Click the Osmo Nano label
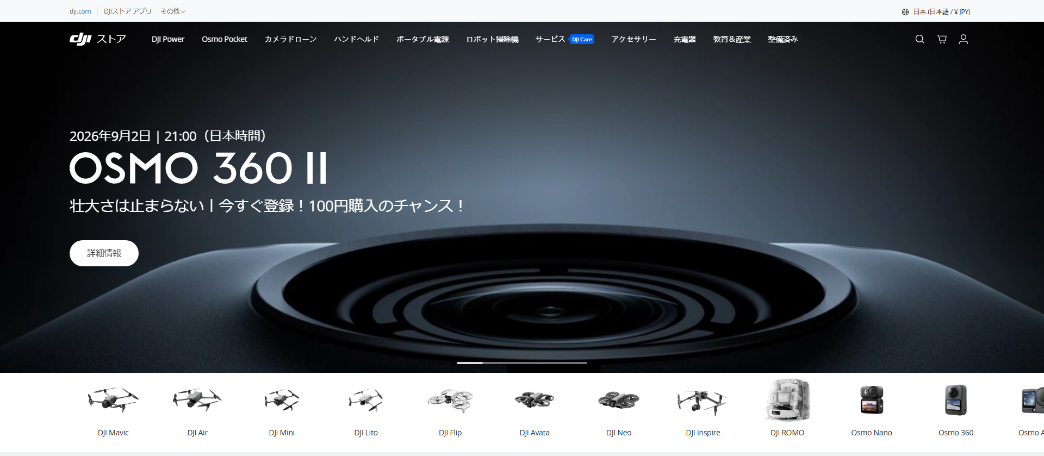1044x456 pixels. [872, 433]
